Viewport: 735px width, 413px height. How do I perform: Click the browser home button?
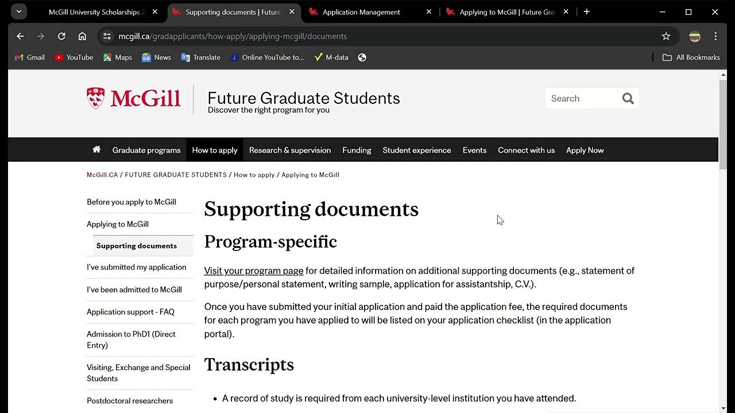pyautogui.click(x=82, y=36)
